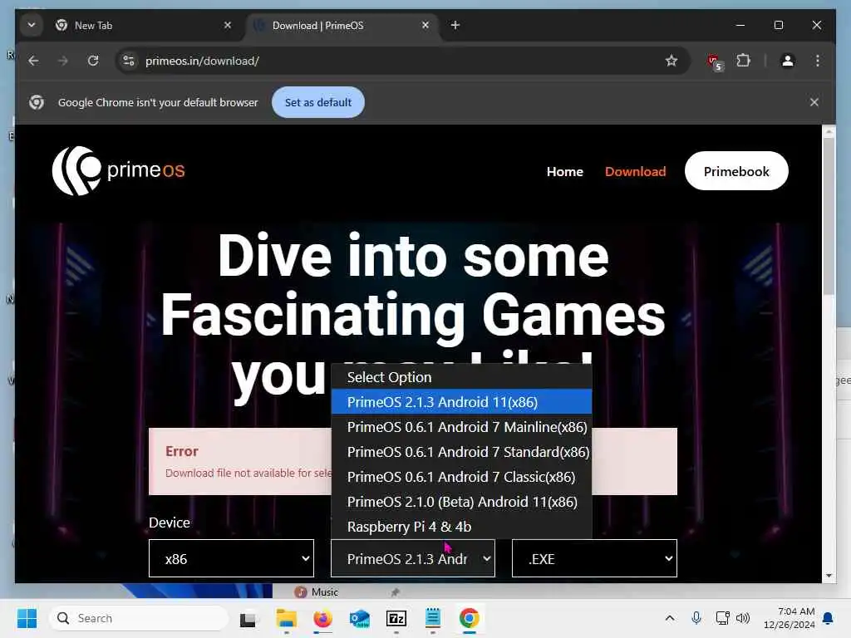Click the address bar URL primeos.in/download/
851x638 pixels.
click(x=202, y=61)
